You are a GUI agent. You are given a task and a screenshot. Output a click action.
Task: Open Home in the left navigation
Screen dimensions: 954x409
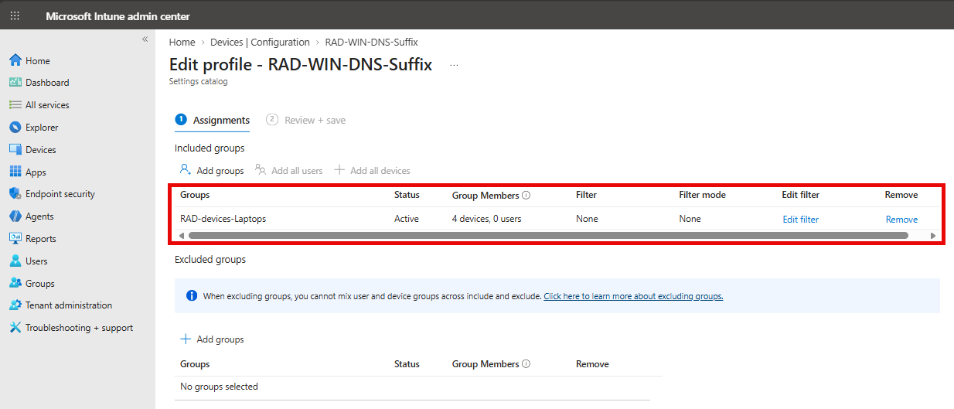(x=38, y=60)
